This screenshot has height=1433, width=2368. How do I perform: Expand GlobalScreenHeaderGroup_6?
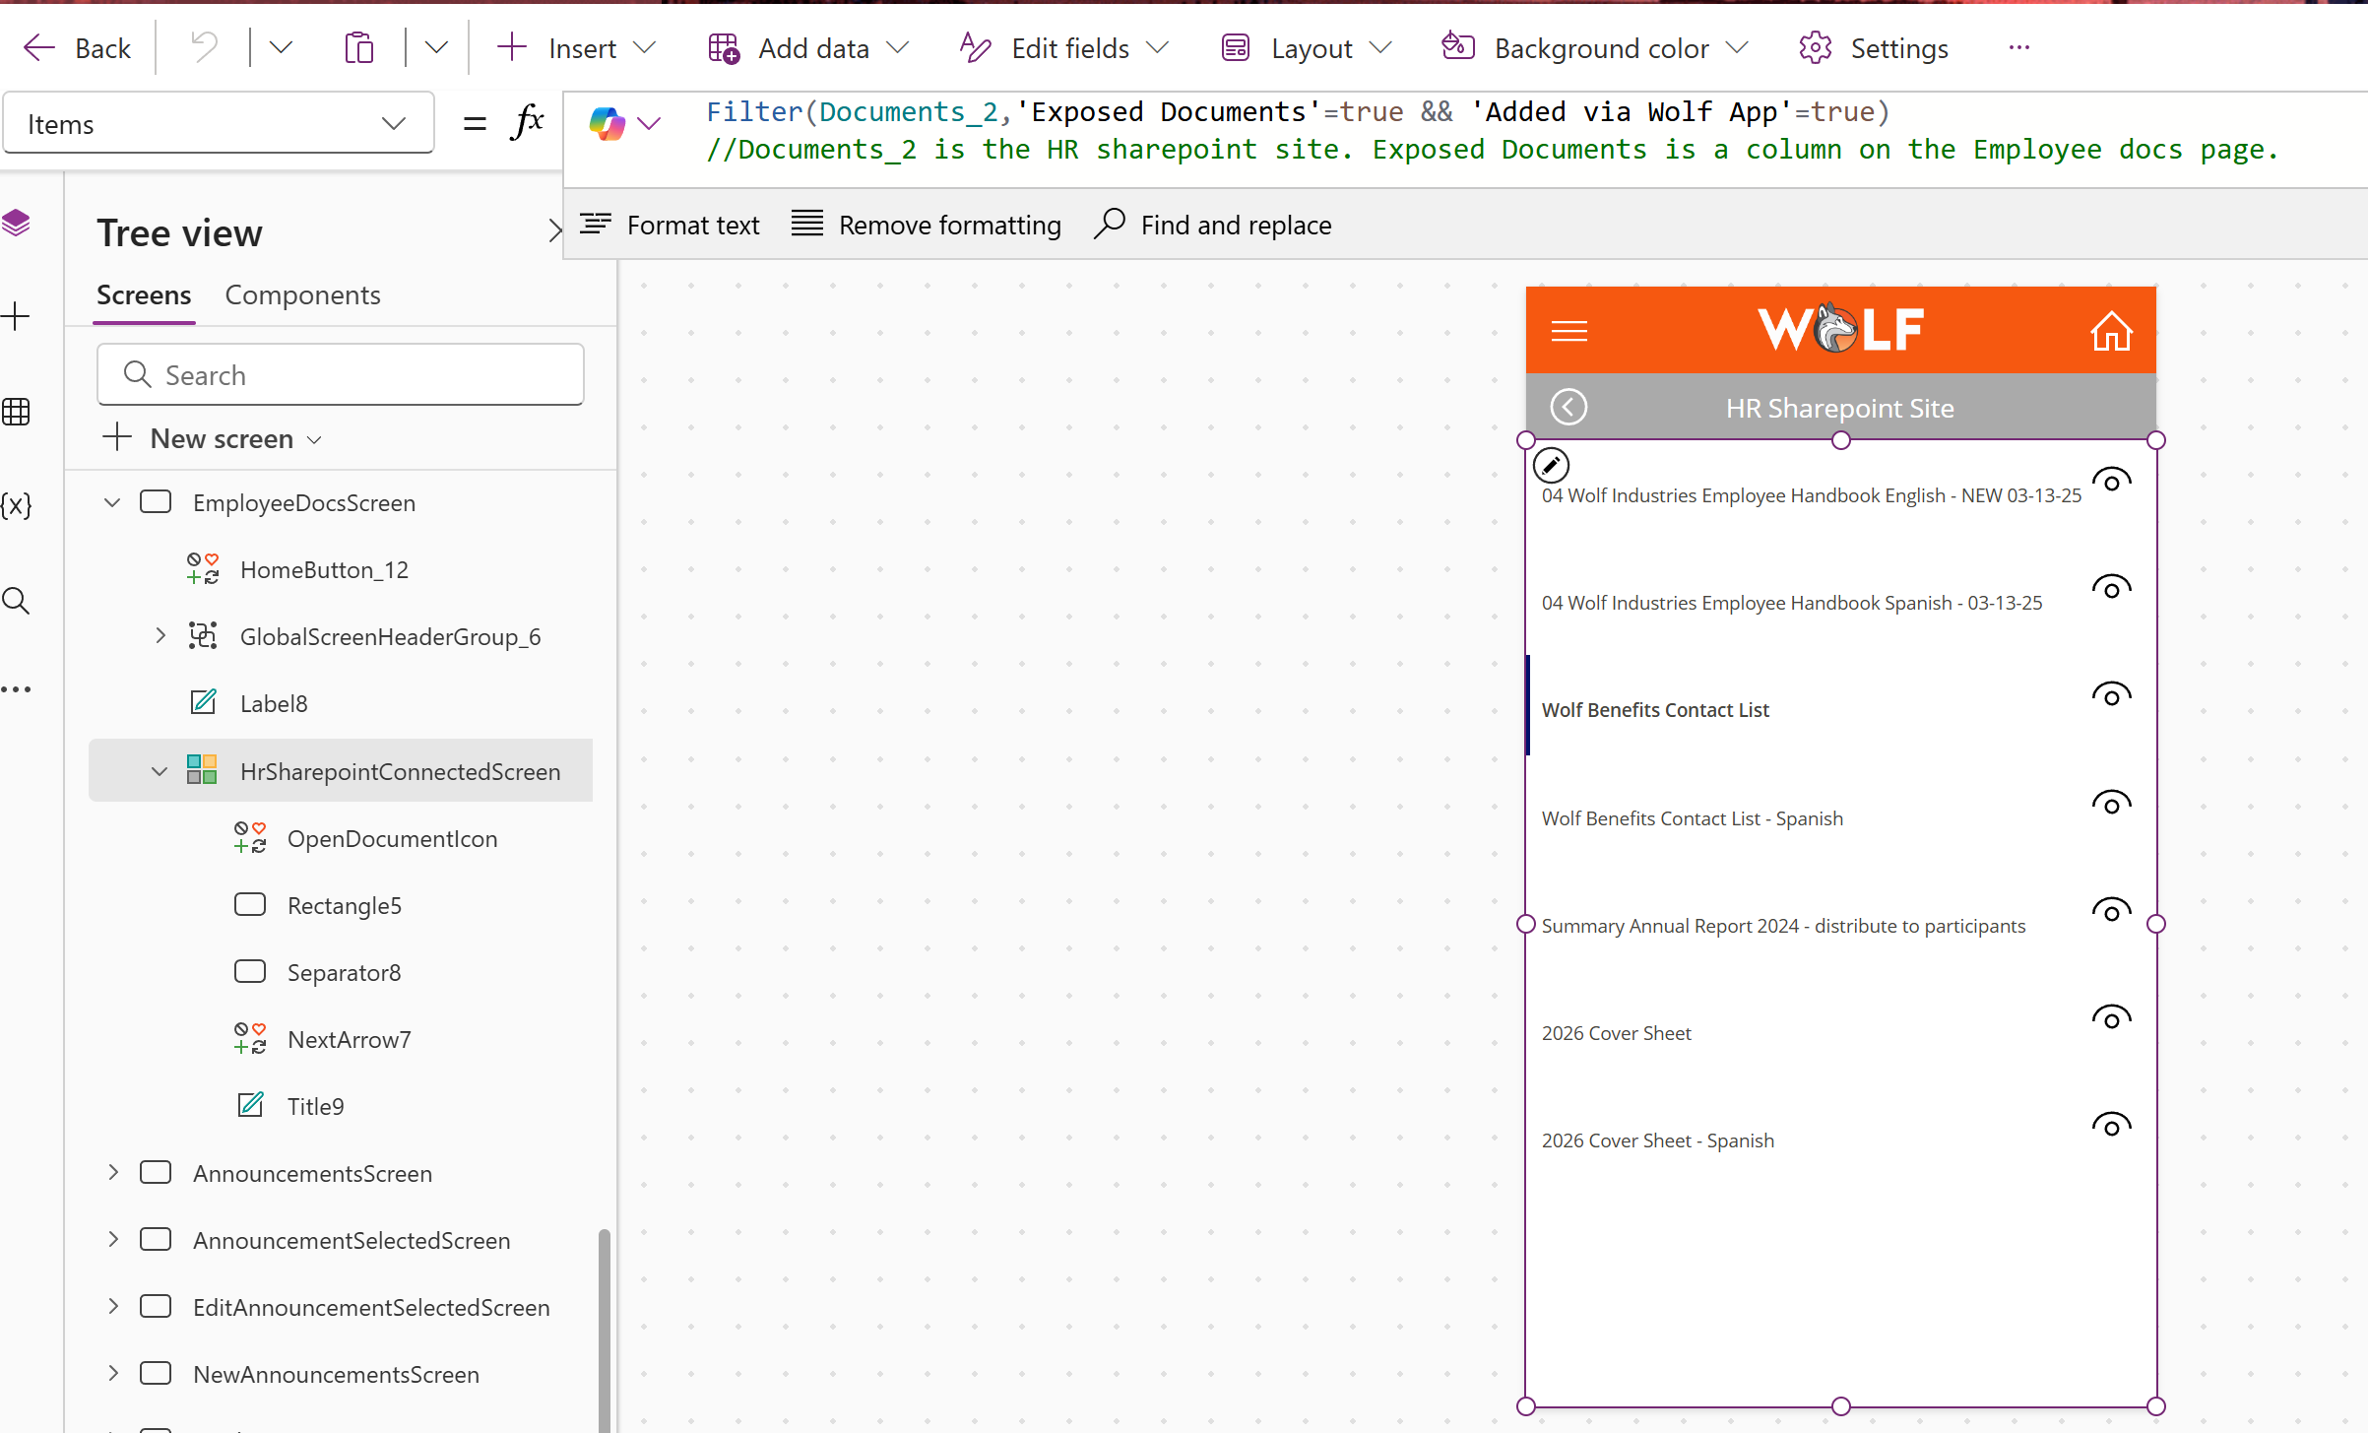[x=160, y=636]
